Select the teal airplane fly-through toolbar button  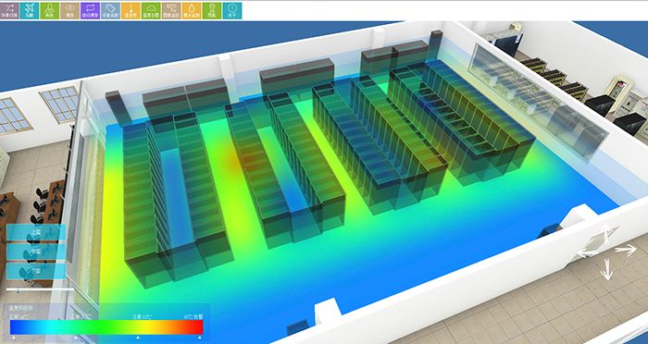point(30,10)
